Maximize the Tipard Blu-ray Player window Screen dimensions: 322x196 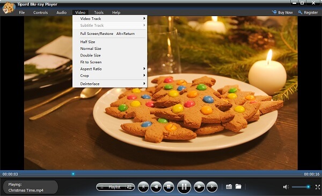pyautogui.click(x=303, y=3)
